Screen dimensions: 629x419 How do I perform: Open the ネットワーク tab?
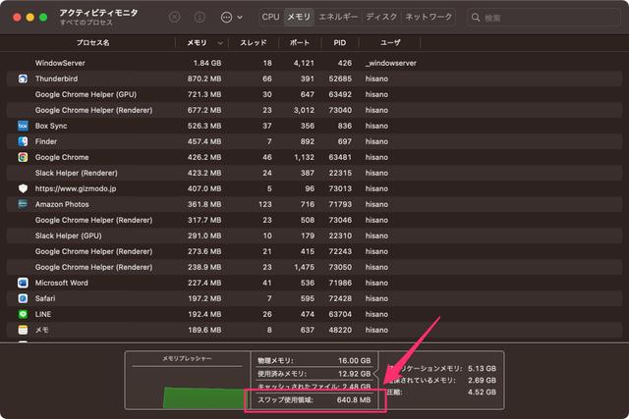coord(429,18)
